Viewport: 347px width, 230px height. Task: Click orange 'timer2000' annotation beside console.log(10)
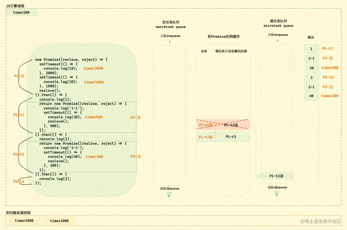click(93, 68)
